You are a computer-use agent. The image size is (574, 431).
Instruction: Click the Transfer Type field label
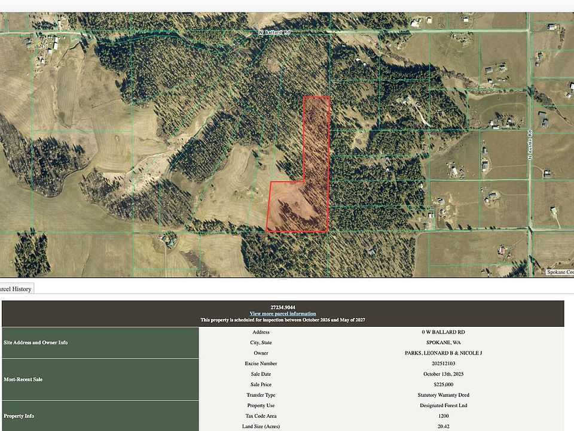(x=261, y=395)
